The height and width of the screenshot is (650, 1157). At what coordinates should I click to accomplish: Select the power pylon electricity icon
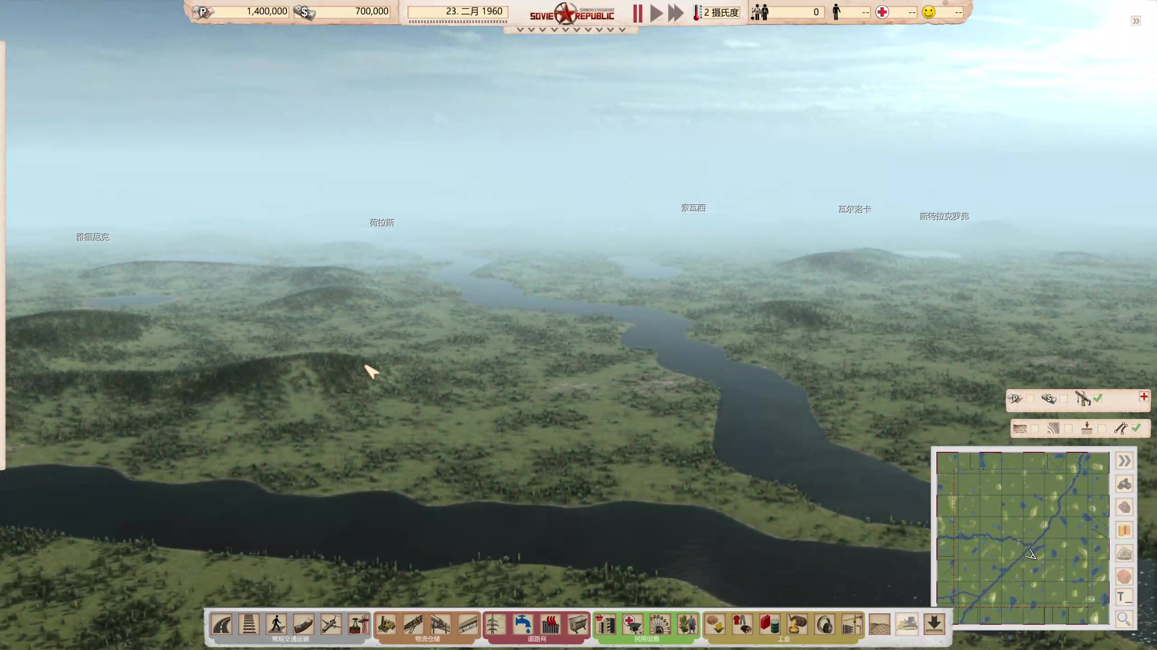click(x=495, y=625)
